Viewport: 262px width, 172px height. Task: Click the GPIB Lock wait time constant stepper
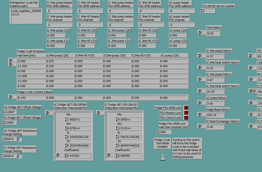click(x=158, y=132)
